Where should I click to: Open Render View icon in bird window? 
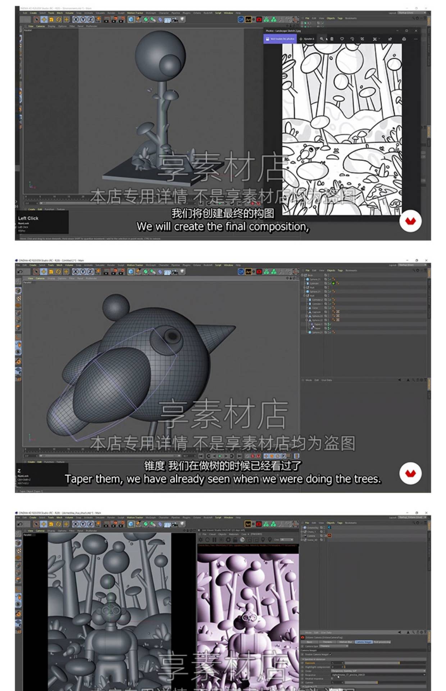coord(106,272)
